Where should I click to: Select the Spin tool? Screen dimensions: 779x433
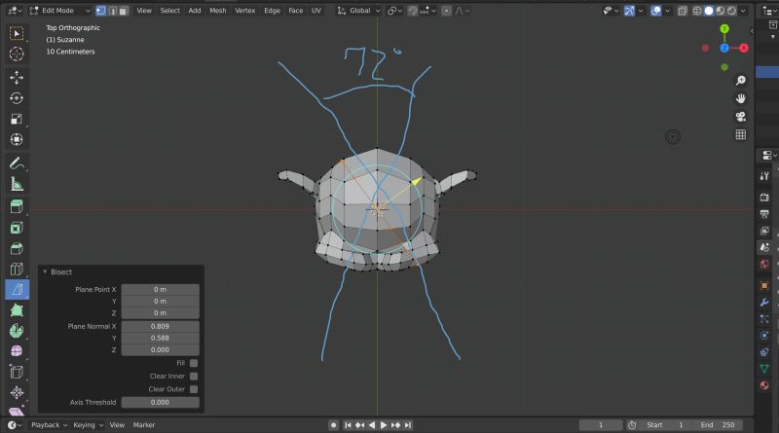(17, 331)
